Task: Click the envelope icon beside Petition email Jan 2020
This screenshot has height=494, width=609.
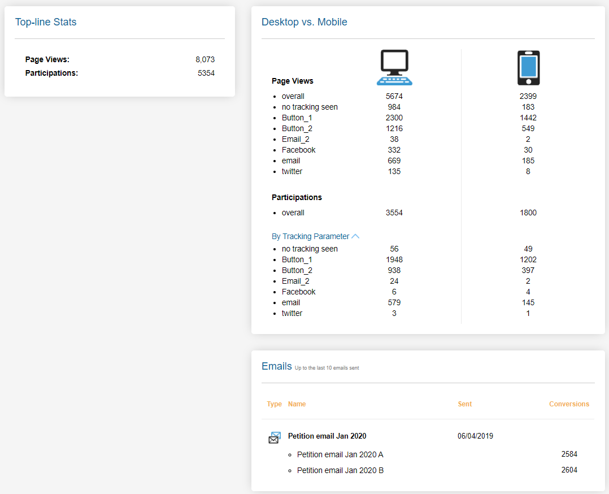Action: (275, 437)
